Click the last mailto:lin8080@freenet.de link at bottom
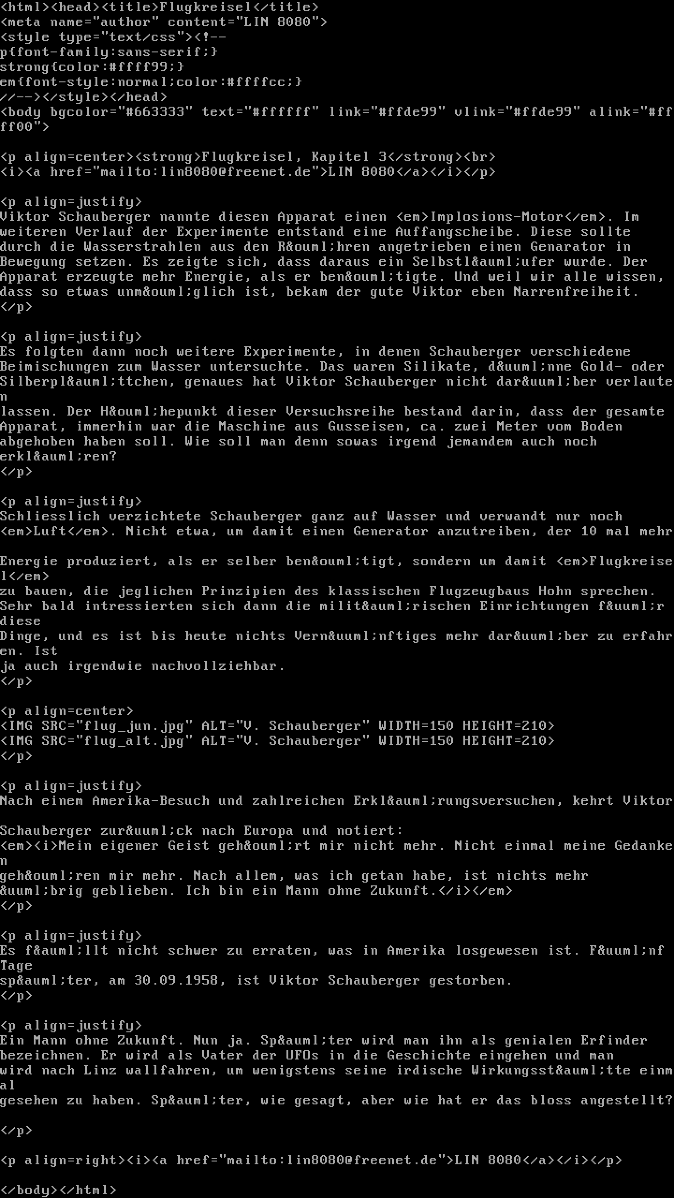Image resolution: width=674 pixels, height=1198 pixels. [332, 1160]
